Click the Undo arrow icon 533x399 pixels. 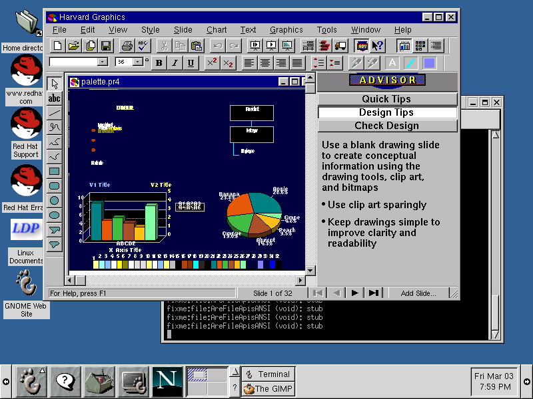pyautogui.click(x=218, y=46)
